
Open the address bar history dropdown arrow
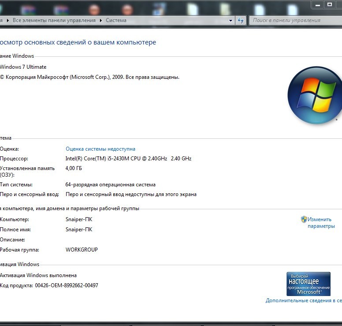point(230,21)
